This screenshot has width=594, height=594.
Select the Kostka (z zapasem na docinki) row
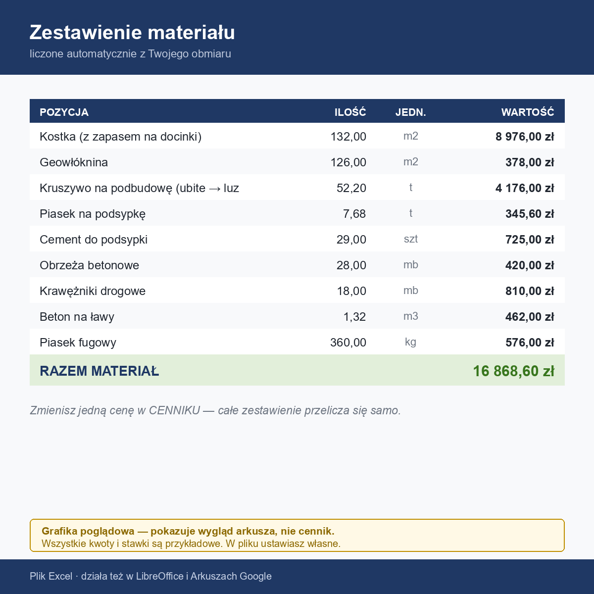click(297, 136)
